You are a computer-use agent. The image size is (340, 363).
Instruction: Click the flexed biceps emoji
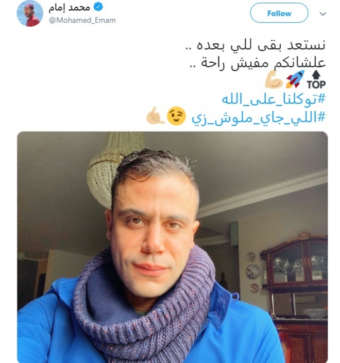coord(274,80)
